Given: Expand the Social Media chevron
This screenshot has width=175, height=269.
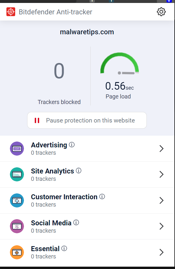Looking at the screenshot, I should click(x=162, y=226).
